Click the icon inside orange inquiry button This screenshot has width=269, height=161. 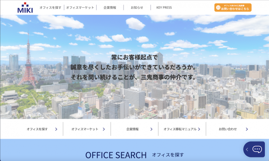point(218,7)
